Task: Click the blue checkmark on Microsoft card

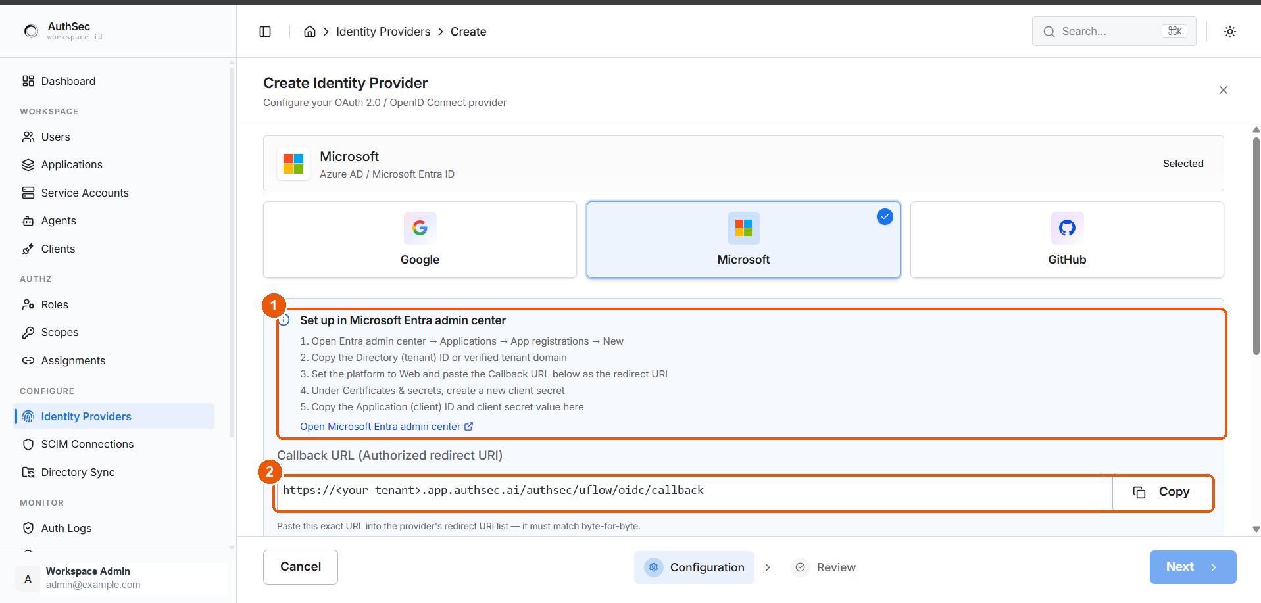Action: click(x=885, y=216)
